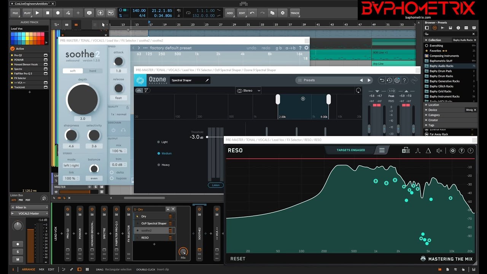Click the Listen button in Spectral Shaper
The height and width of the screenshot is (274, 487).
[216, 185]
